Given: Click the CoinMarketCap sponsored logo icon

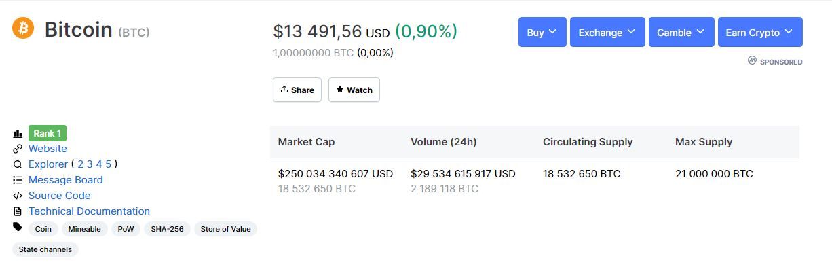Looking at the screenshot, I should tap(752, 60).
